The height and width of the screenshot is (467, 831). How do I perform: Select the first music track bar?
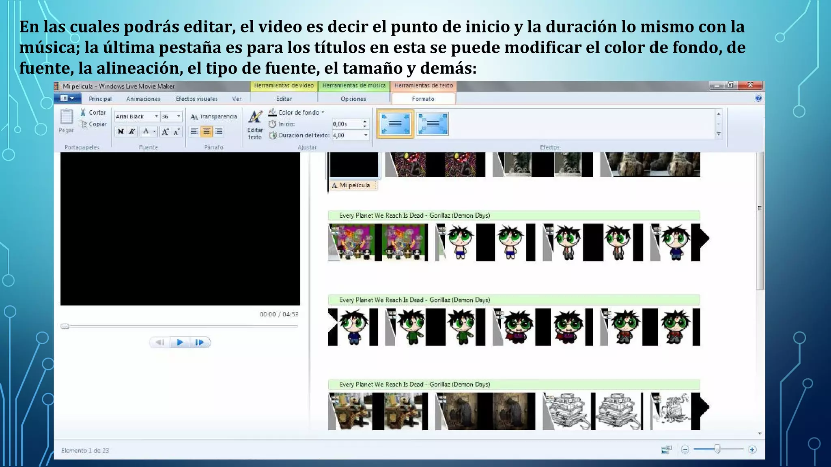[x=514, y=215]
